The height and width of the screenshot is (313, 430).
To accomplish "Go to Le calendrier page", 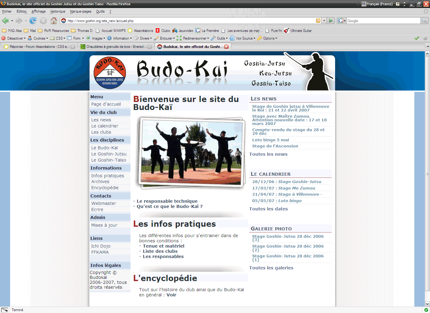I will click(x=105, y=126).
